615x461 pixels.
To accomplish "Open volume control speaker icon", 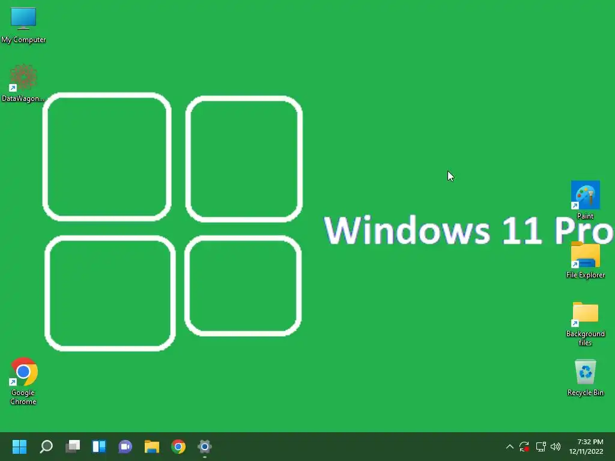I will 556,447.
